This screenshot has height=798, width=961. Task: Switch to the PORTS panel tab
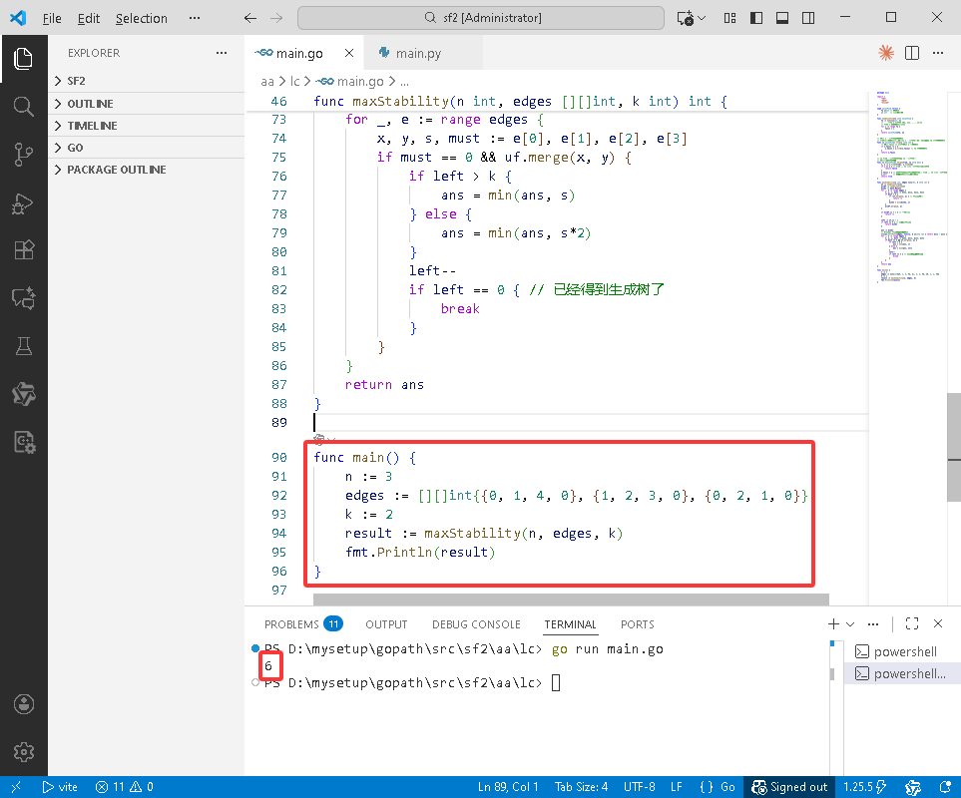pos(638,624)
